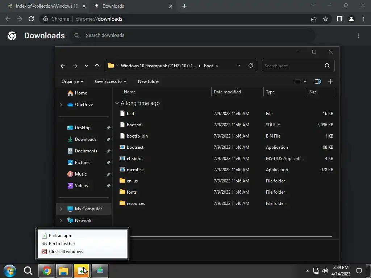Sort files by Size column
Screen dimensions: 371x278
pos(313,92)
